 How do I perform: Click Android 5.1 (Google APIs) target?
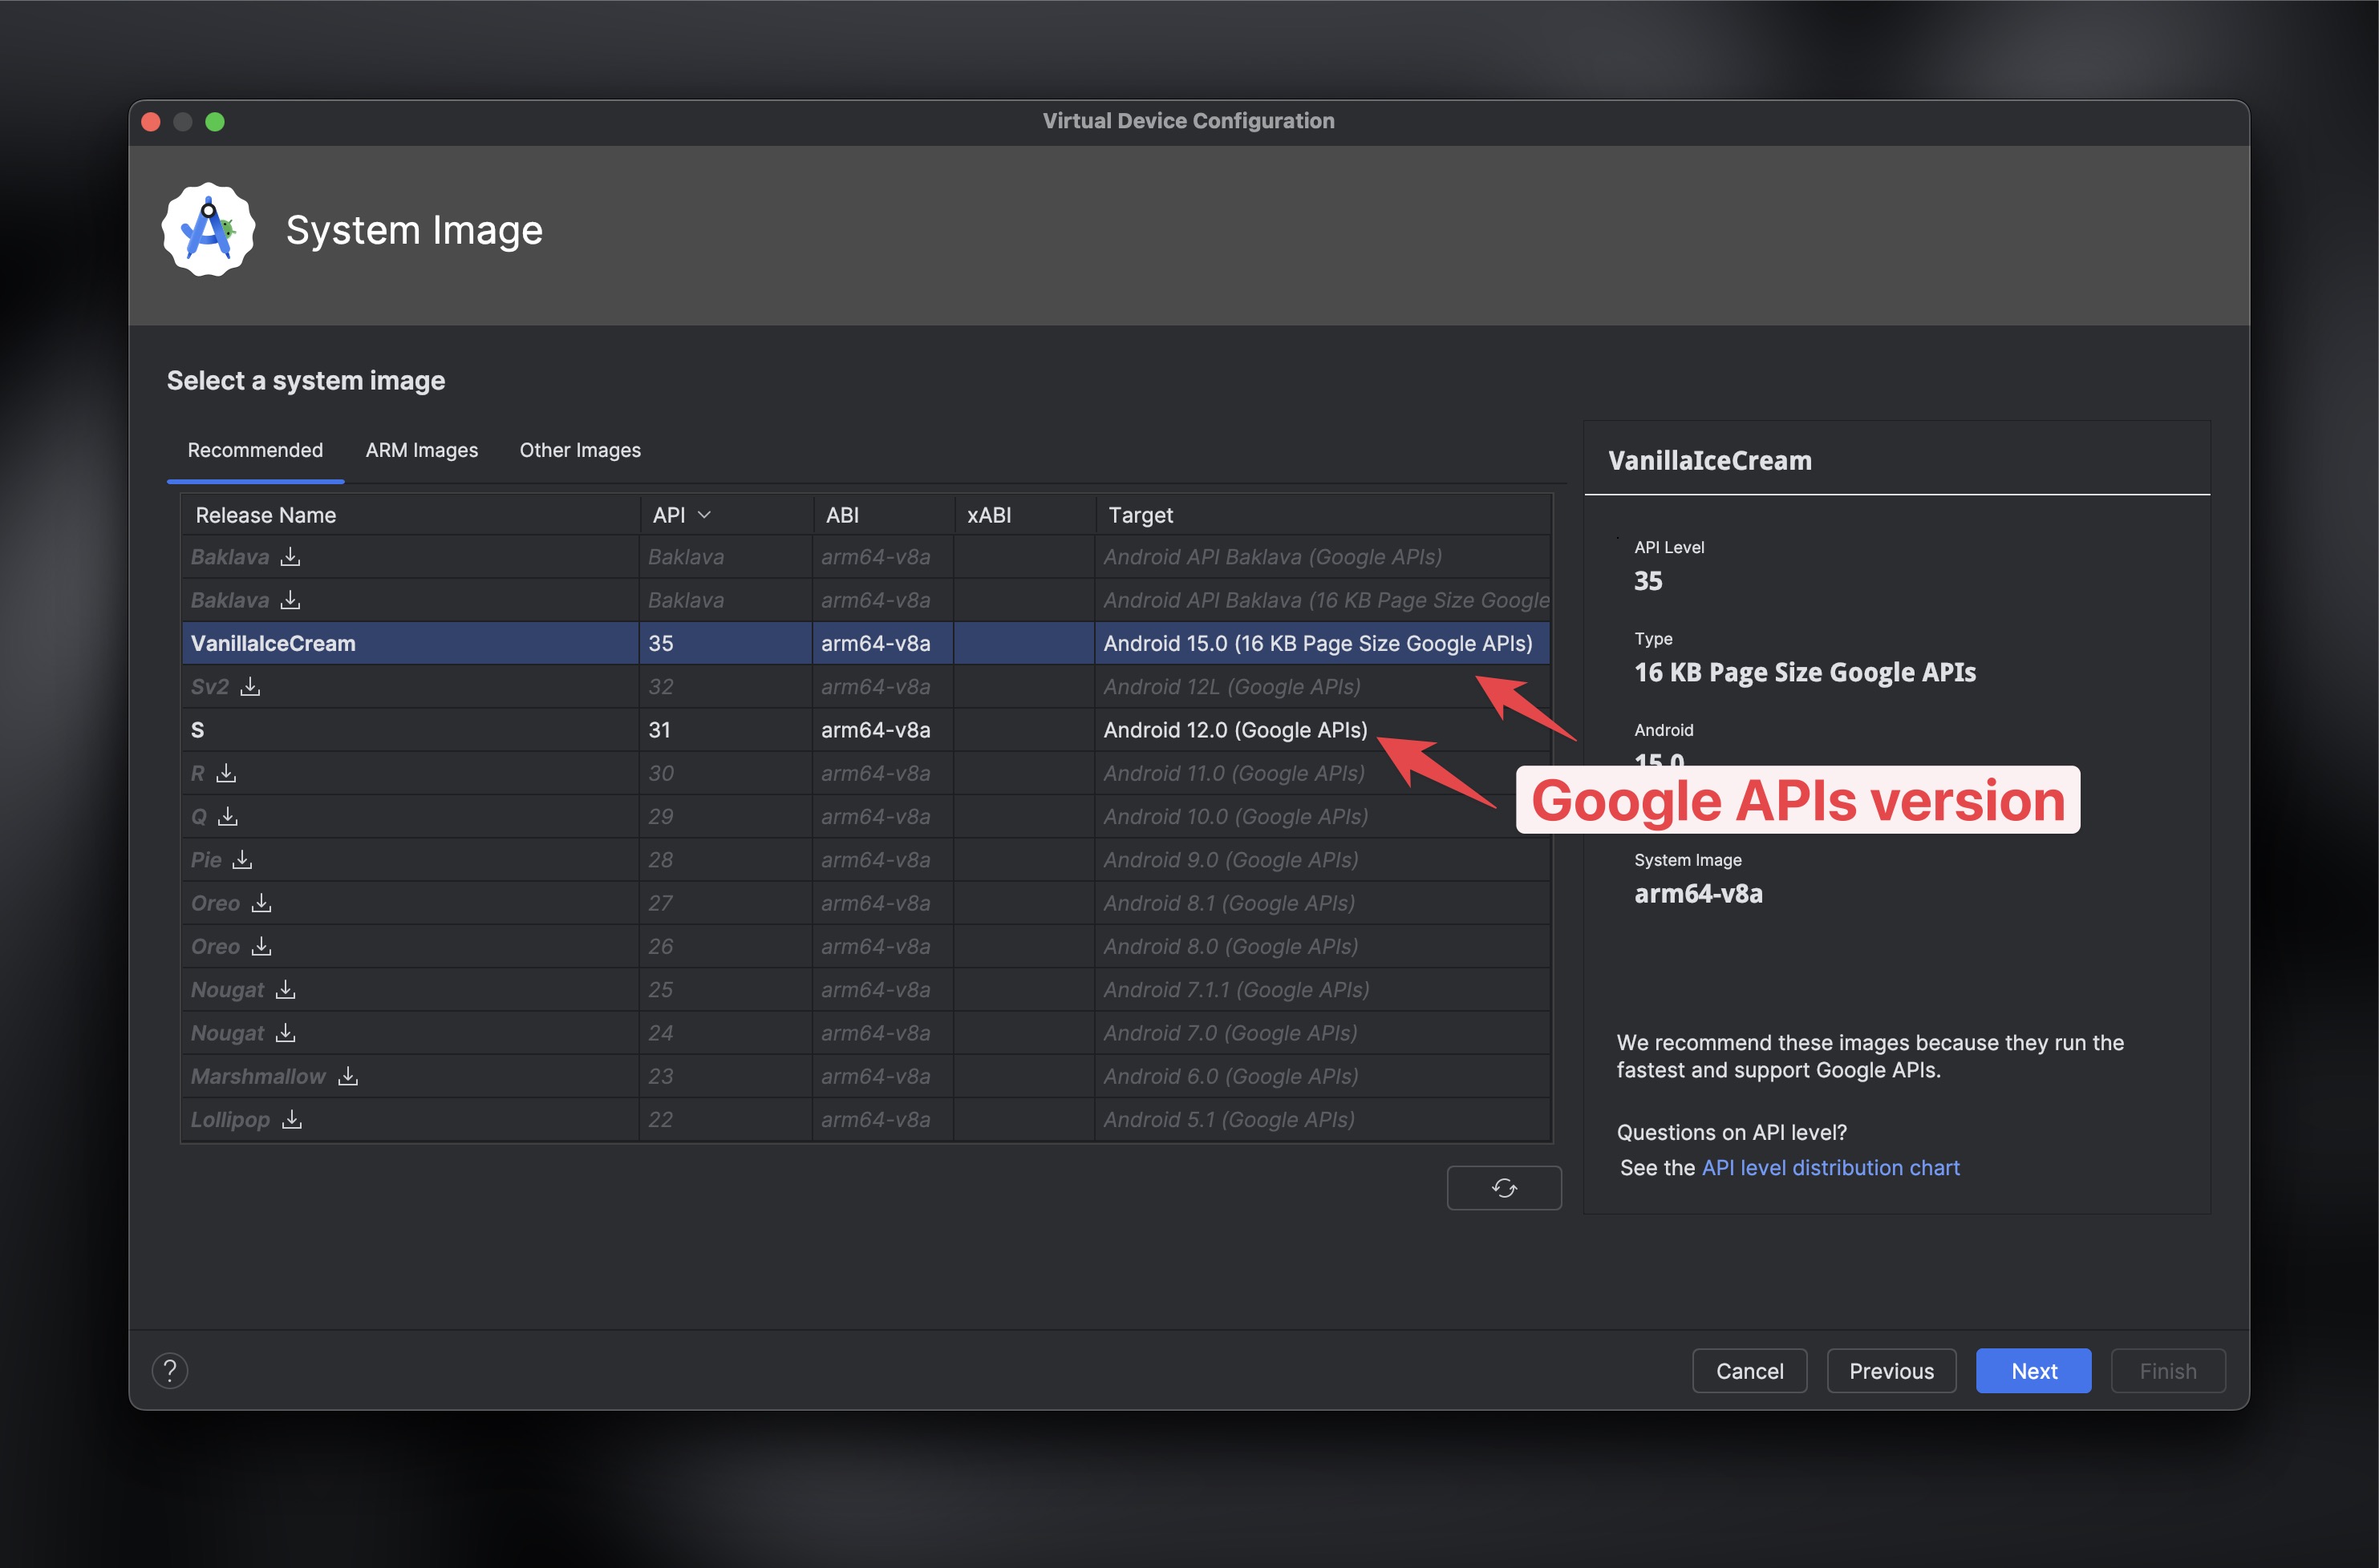point(1229,1119)
